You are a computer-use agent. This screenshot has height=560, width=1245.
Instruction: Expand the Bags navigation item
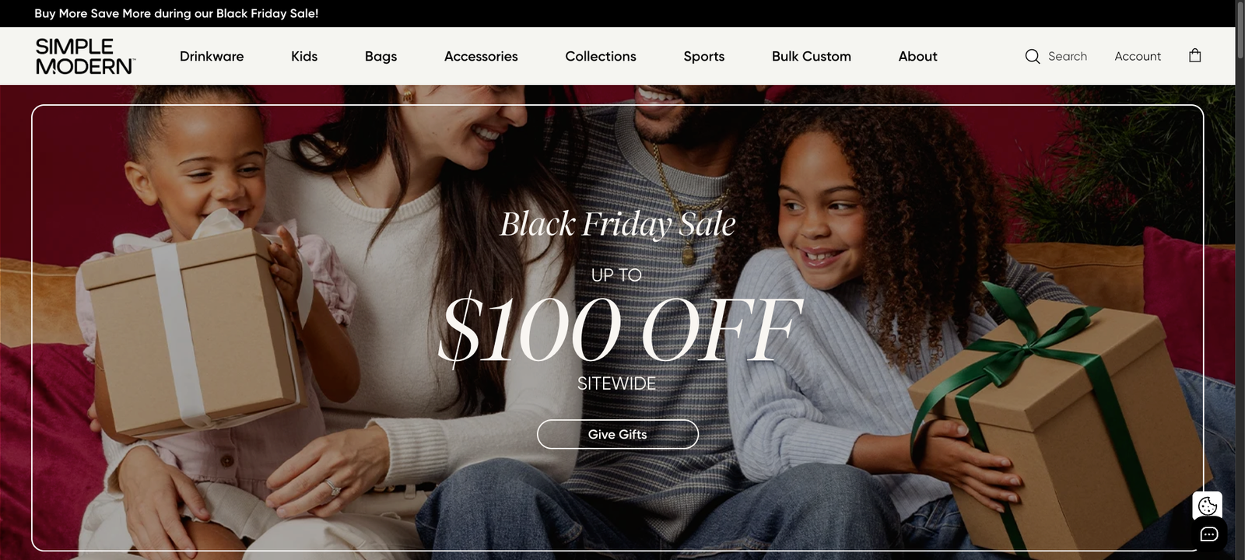(381, 56)
